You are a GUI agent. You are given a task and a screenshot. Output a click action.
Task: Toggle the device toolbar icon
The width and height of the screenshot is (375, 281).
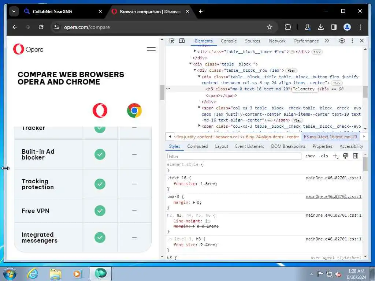pyautogui.click(x=182, y=41)
